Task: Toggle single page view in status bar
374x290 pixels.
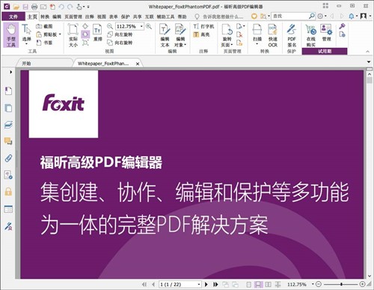Action: click(248, 284)
